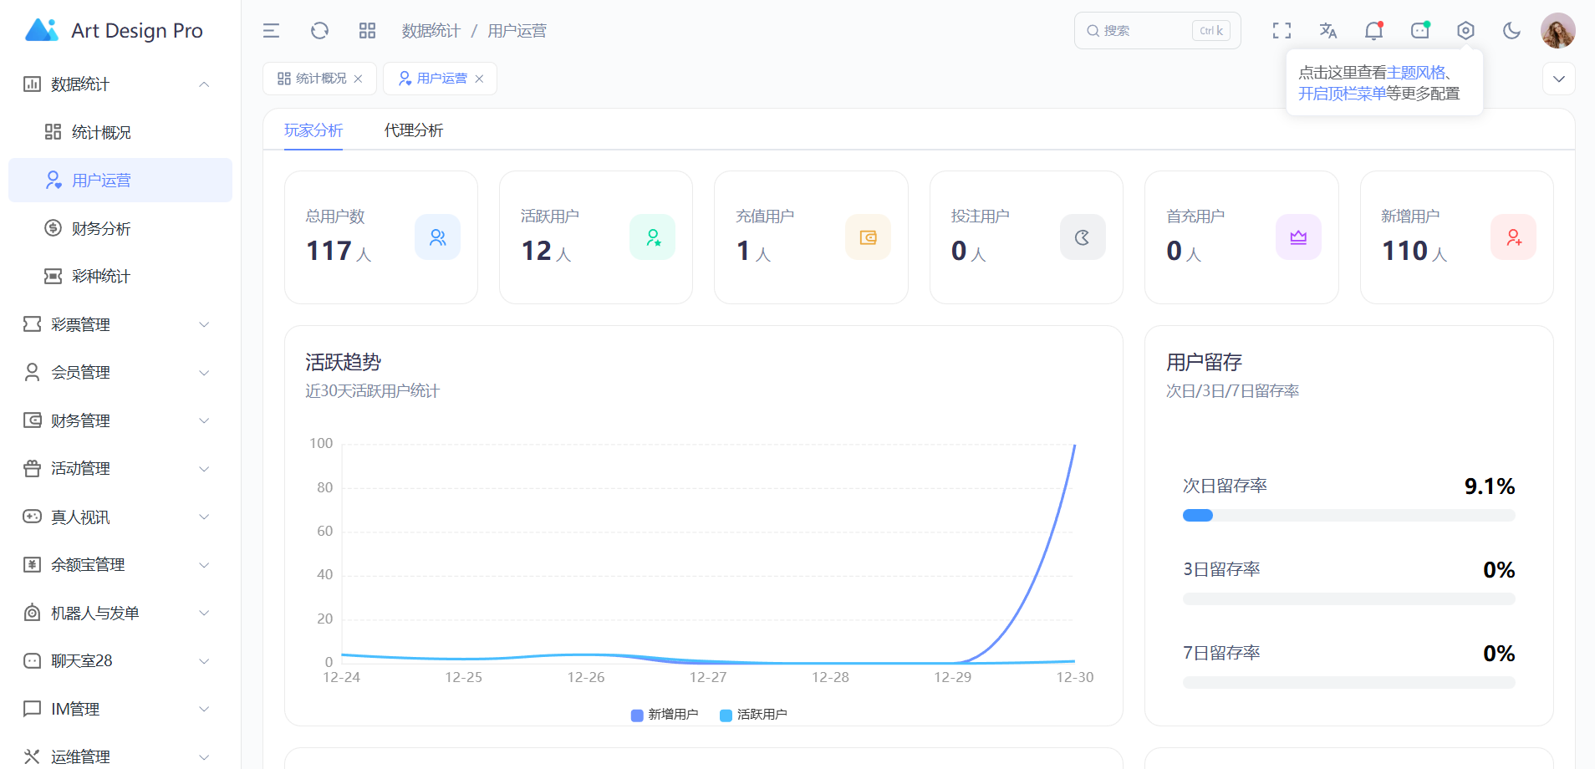Toggle the 活跃用户 legend series
1595x769 pixels.
pyautogui.click(x=754, y=715)
